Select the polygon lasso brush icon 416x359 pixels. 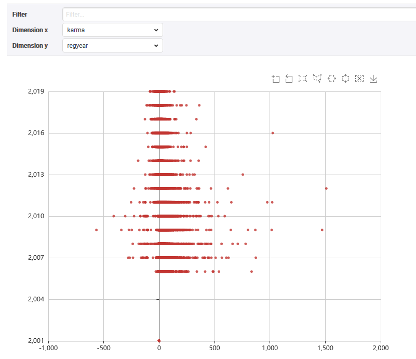317,78
